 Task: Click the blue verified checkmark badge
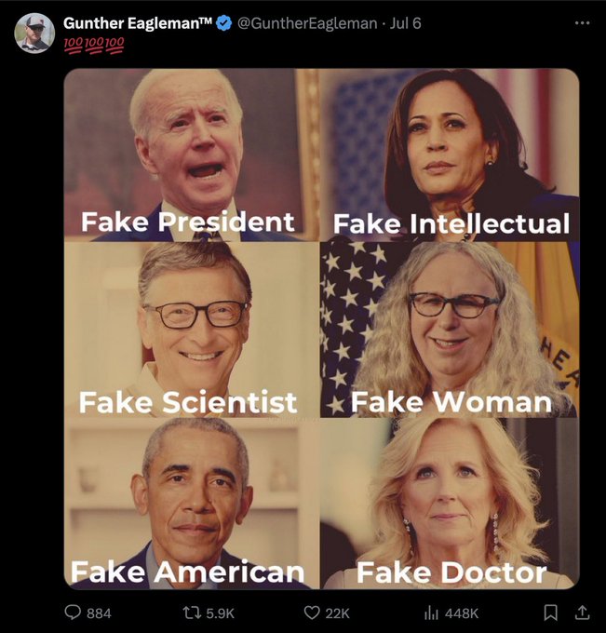(x=224, y=22)
